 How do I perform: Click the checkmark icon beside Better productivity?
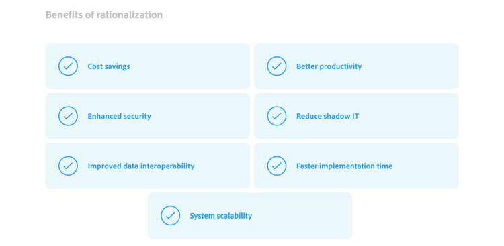(277, 66)
